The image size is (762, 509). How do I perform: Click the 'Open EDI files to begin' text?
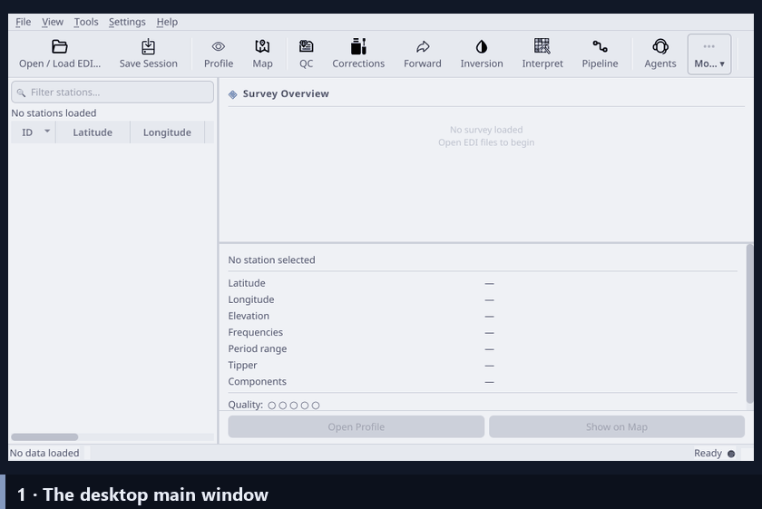click(486, 142)
